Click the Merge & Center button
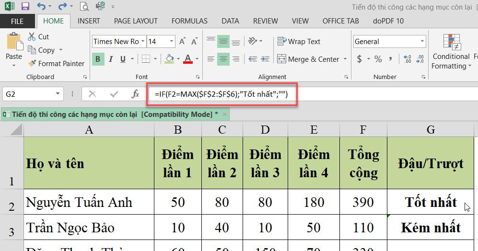Image resolution: width=478 pixels, height=251 pixels. tap(308, 59)
